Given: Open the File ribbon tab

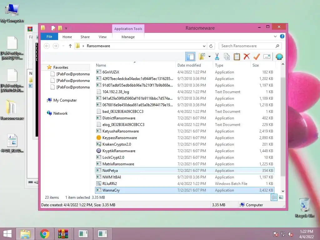Looking at the screenshot, I should pos(49,37).
